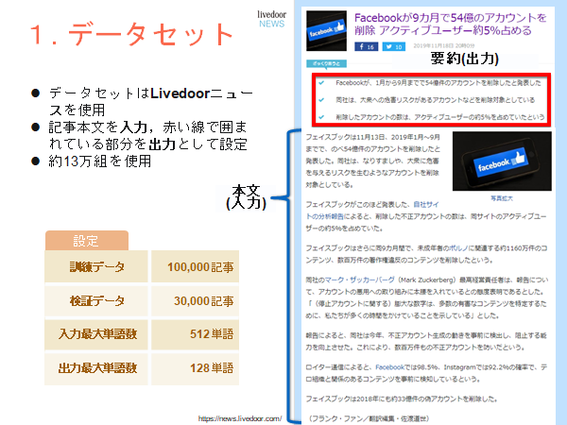Click the 出力最大単語数 table cell
Screen dimensions: 567x425
point(96,368)
